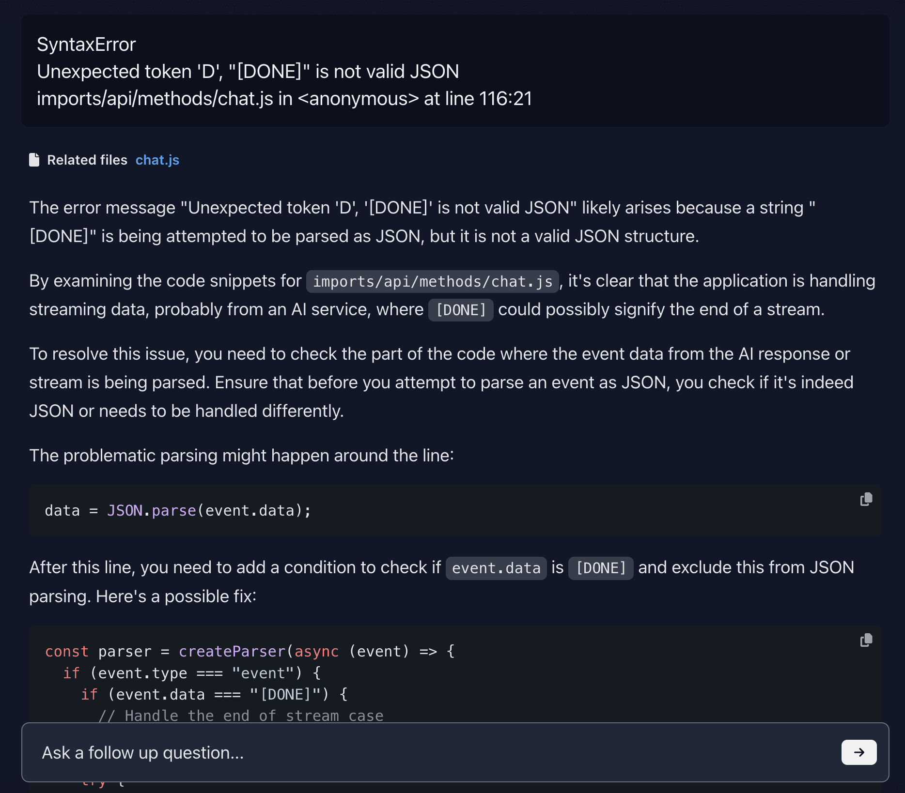Select the imports/api/methods/chat.js inline code
This screenshot has height=793, width=905.
[432, 281]
